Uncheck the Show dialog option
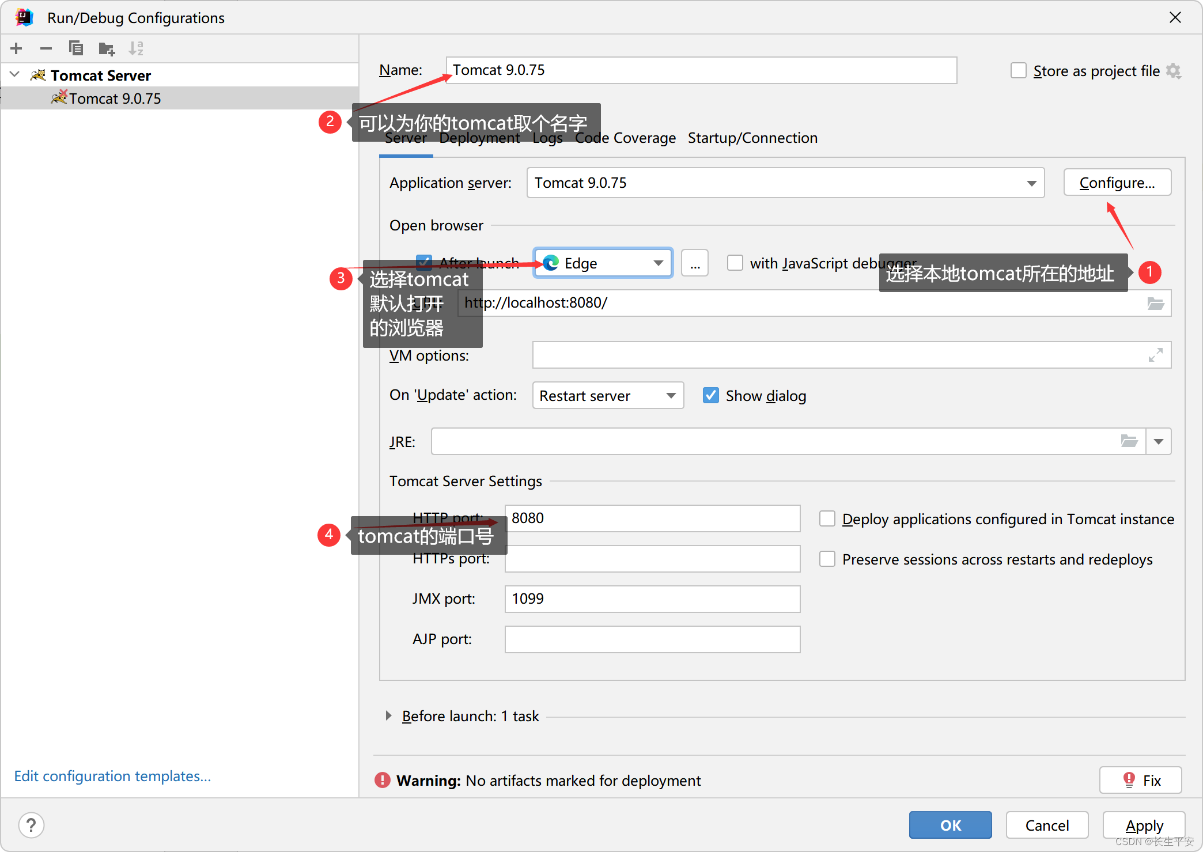 tap(711, 396)
